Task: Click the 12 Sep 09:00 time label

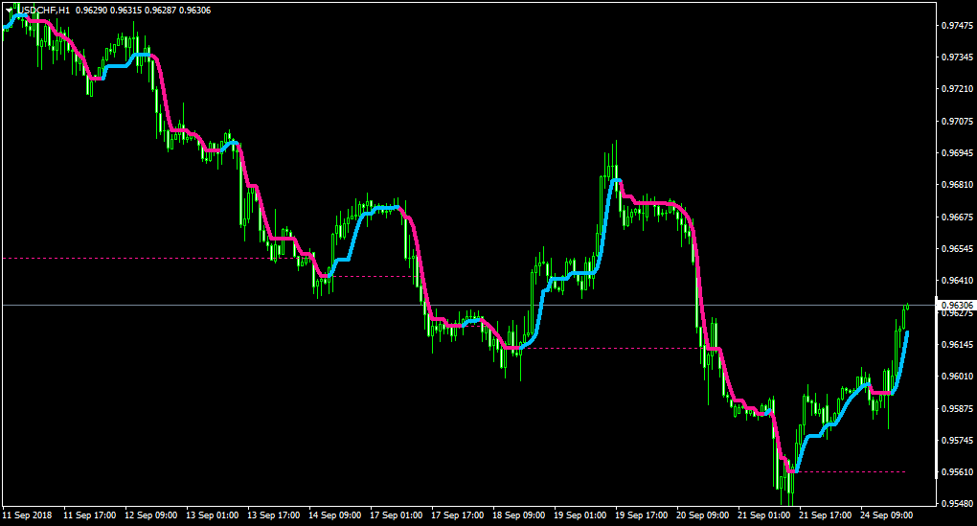Action: 150,515
